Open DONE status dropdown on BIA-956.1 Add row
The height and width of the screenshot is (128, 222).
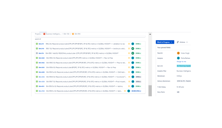pos(138,53)
